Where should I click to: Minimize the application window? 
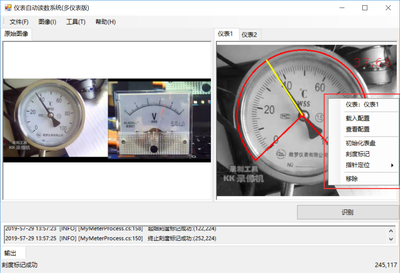pyautogui.click(x=341, y=8)
